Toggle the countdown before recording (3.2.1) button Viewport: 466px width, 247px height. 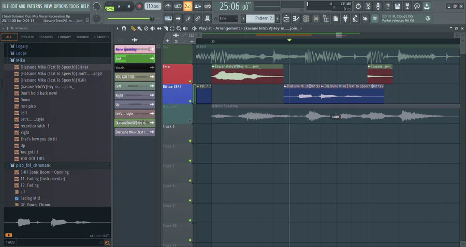click(x=187, y=6)
